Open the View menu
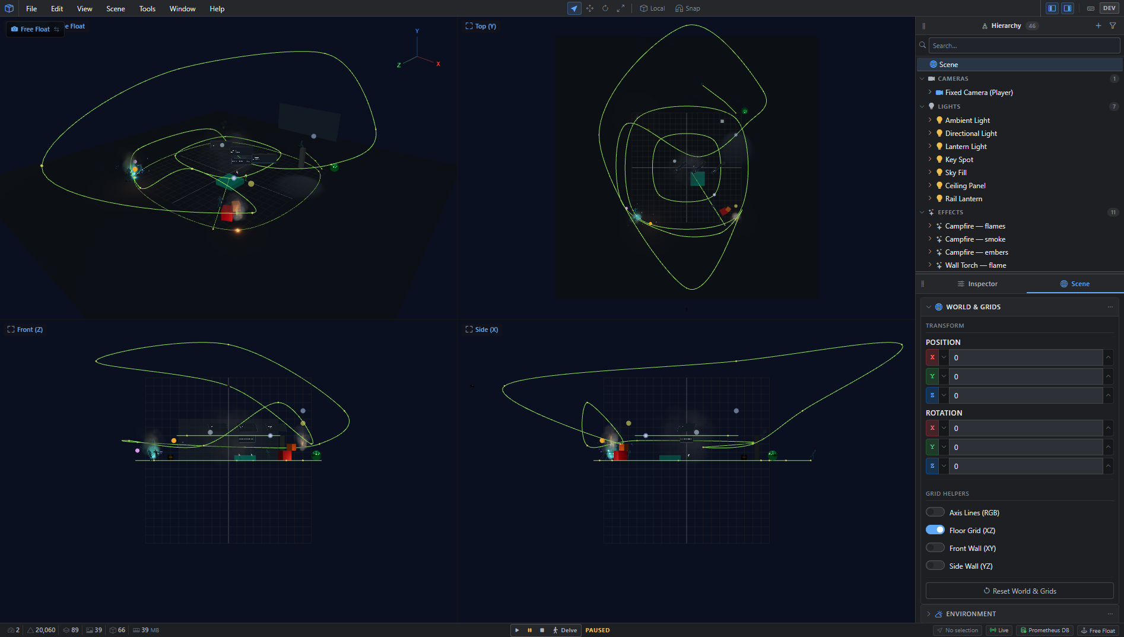1124x637 pixels. (85, 8)
